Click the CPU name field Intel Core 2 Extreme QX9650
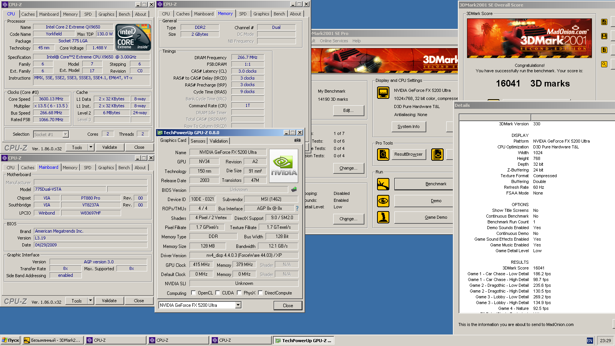 [x=73, y=27]
